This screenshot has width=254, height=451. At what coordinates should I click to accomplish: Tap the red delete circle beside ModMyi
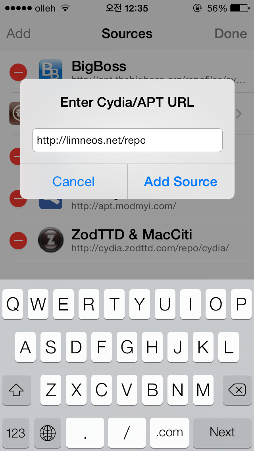click(18, 199)
